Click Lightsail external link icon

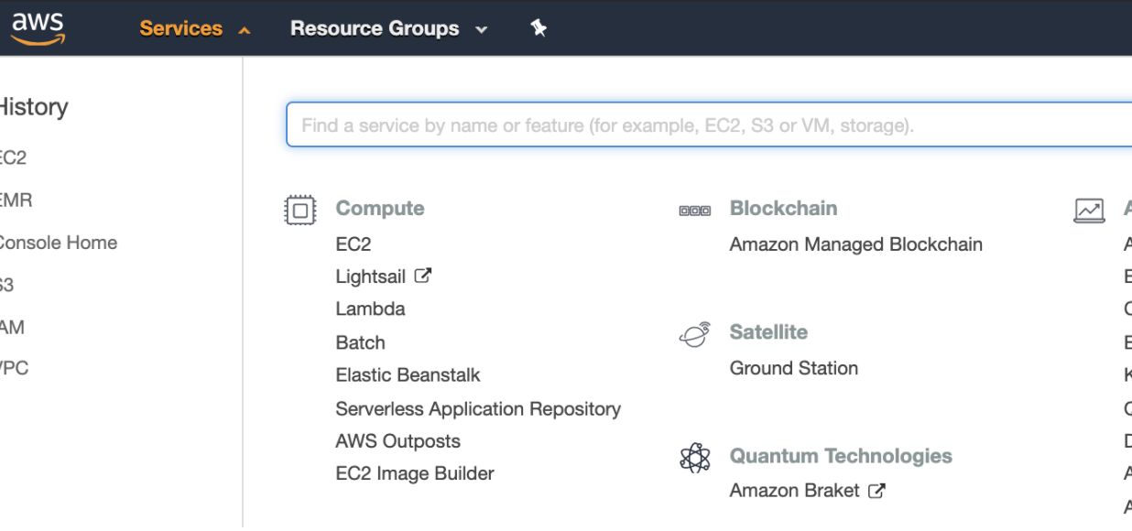pos(422,276)
